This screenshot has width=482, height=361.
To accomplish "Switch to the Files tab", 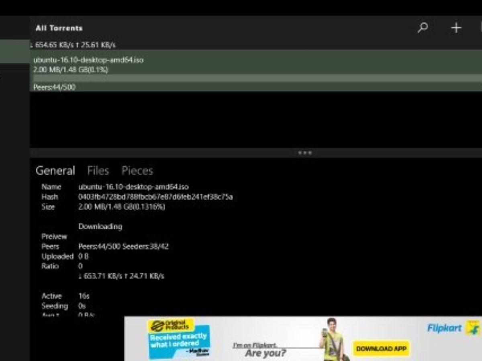I will click(x=98, y=170).
